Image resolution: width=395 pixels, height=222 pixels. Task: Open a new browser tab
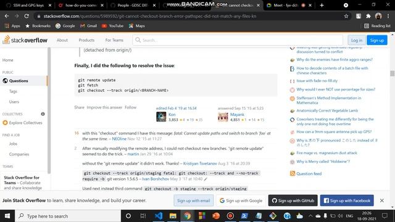[322, 5]
